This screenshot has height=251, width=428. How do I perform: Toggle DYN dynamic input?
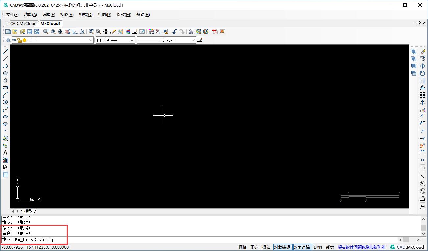tap(318, 247)
